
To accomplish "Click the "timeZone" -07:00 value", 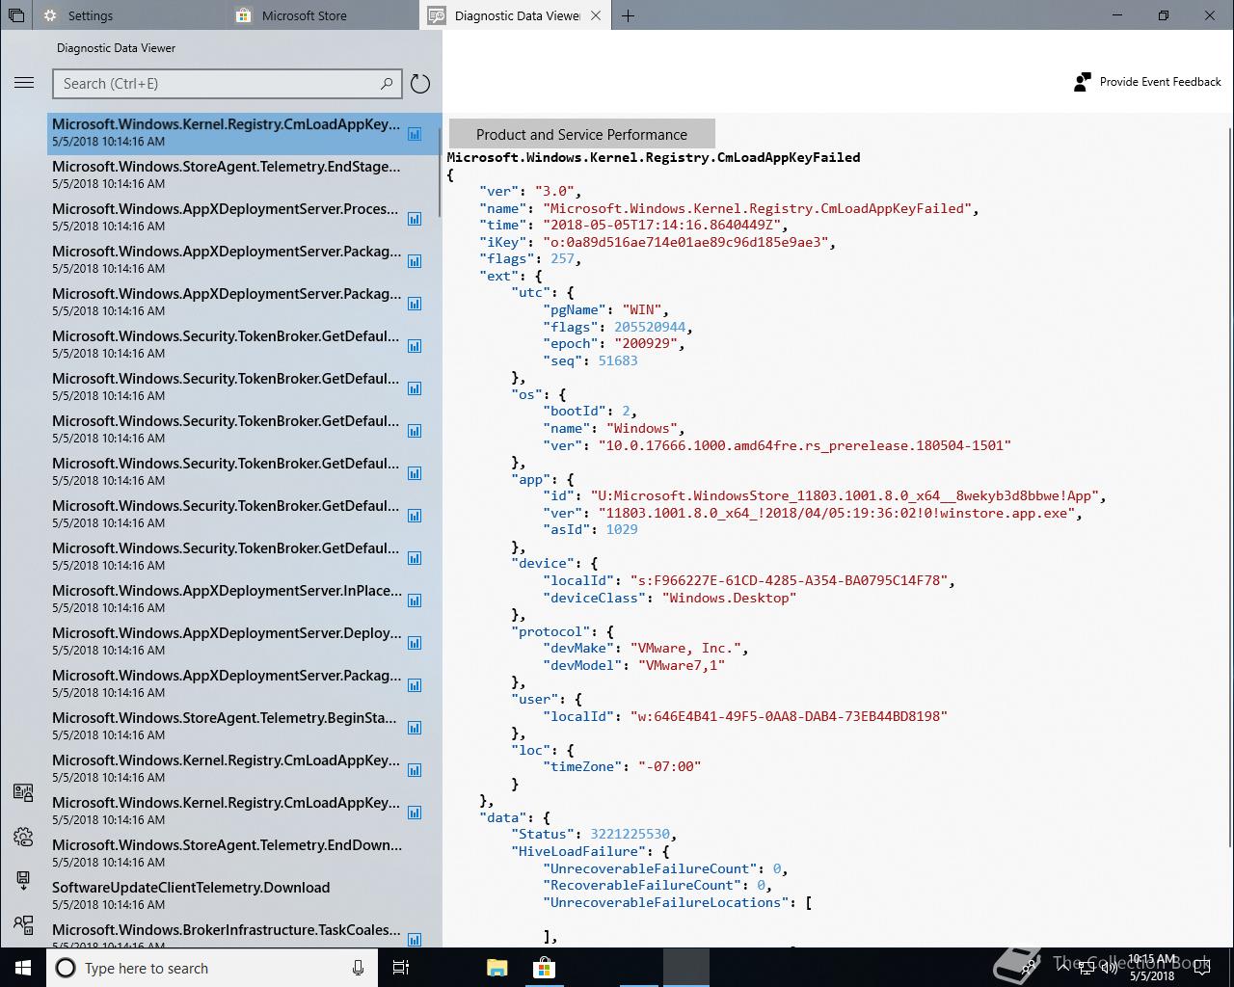I will 669,766.
